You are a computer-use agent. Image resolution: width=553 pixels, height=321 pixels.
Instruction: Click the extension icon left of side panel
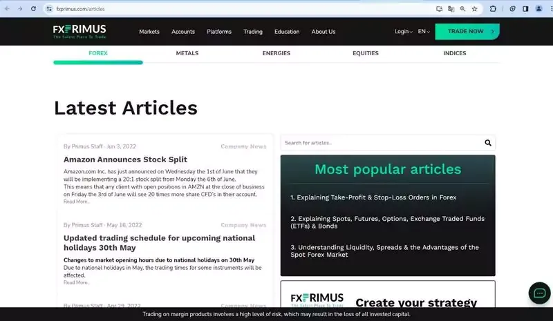pos(512,9)
